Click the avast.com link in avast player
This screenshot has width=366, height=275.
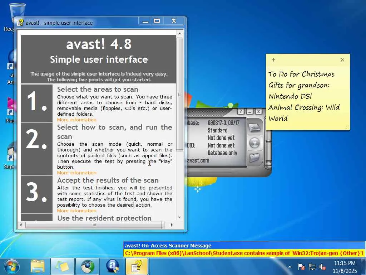(x=198, y=160)
